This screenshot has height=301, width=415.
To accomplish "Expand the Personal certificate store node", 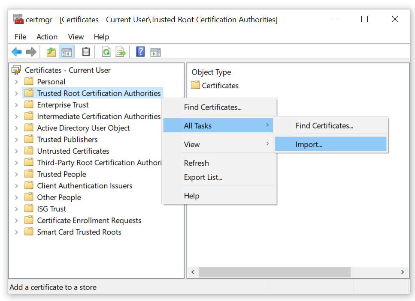I will click(x=16, y=82).
